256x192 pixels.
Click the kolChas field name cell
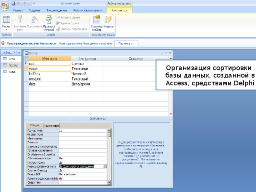click(50, 74)
